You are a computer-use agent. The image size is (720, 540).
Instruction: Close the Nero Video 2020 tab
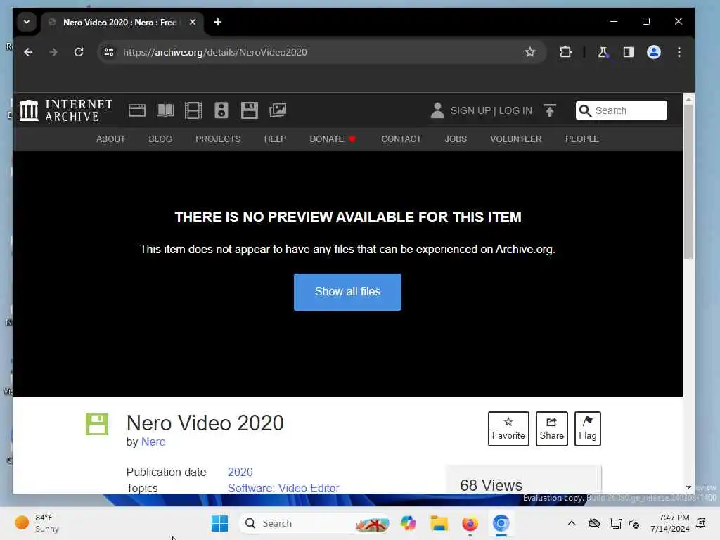click(x=193, y=22)
